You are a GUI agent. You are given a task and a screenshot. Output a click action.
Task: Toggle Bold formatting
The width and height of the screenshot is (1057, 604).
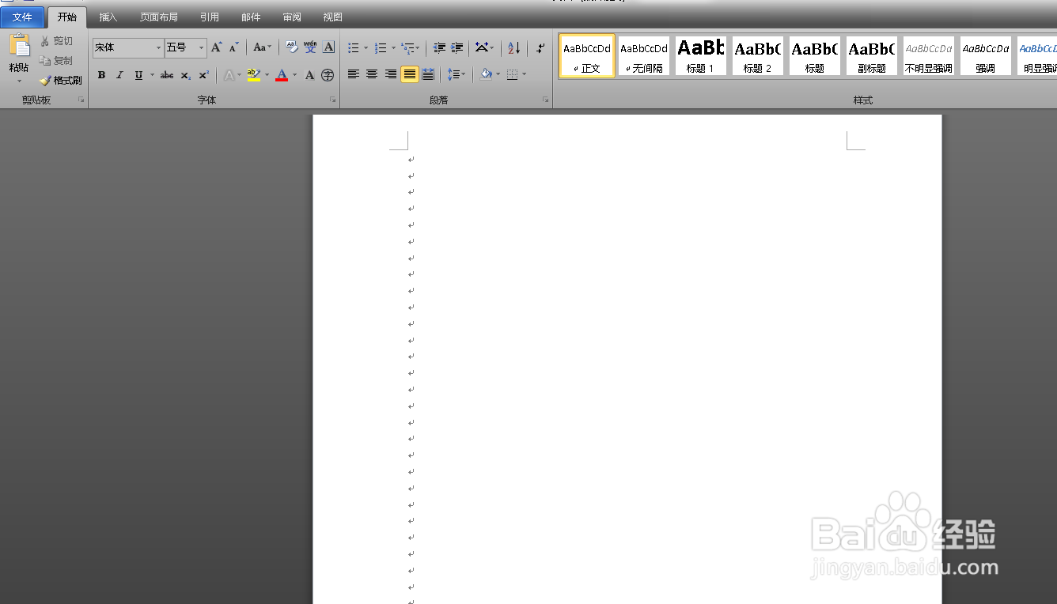[x=101, y=75]
